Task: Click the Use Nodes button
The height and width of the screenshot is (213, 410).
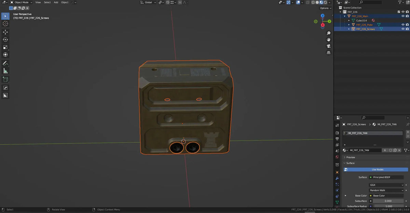Action: point(375,169)
